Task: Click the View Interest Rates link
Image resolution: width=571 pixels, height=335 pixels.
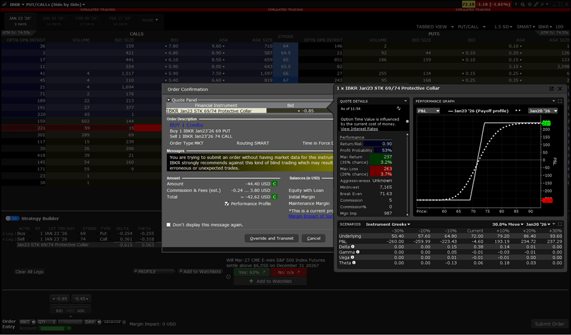Action: coord(358,129)
